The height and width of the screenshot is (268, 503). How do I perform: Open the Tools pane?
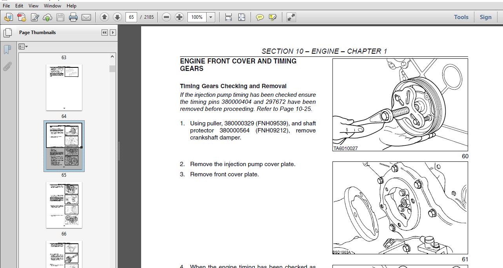coord(461,17)
